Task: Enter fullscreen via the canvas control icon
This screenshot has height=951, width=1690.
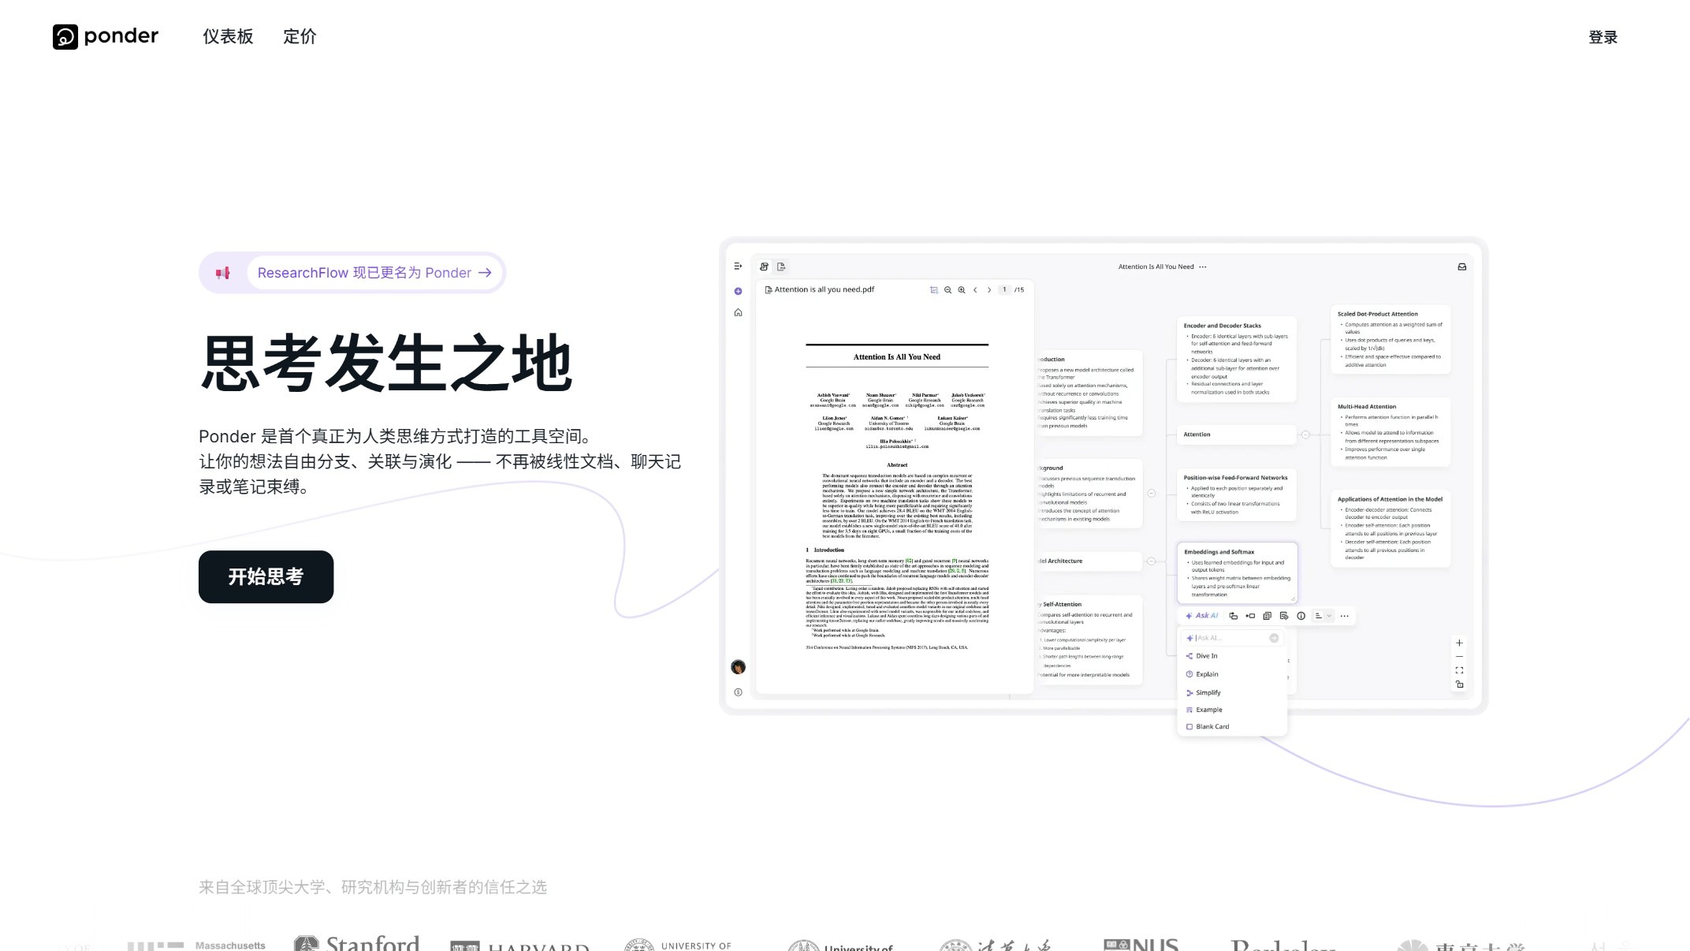Action: pyautogui.click(x=1460, y=670)
